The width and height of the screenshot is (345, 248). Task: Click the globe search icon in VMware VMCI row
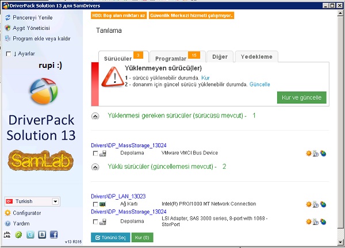[x=323, y=153]
